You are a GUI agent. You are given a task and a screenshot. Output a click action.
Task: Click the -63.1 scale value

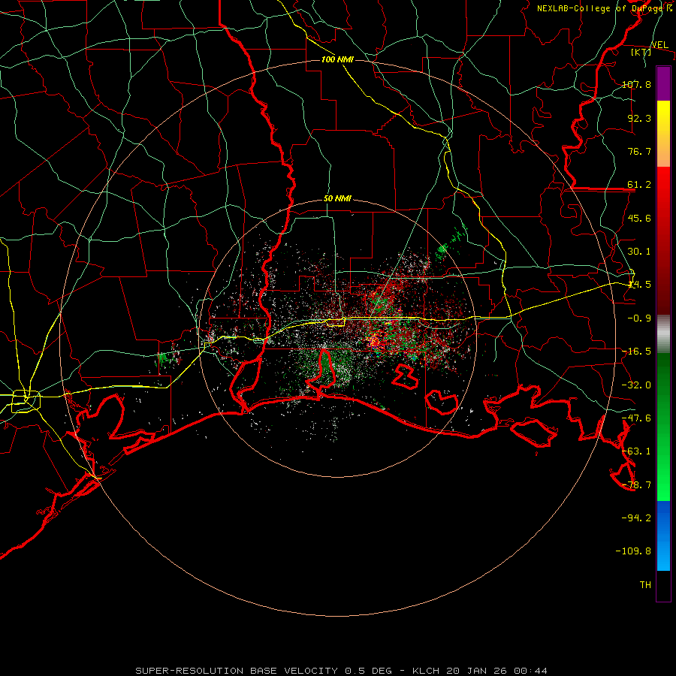636,451
